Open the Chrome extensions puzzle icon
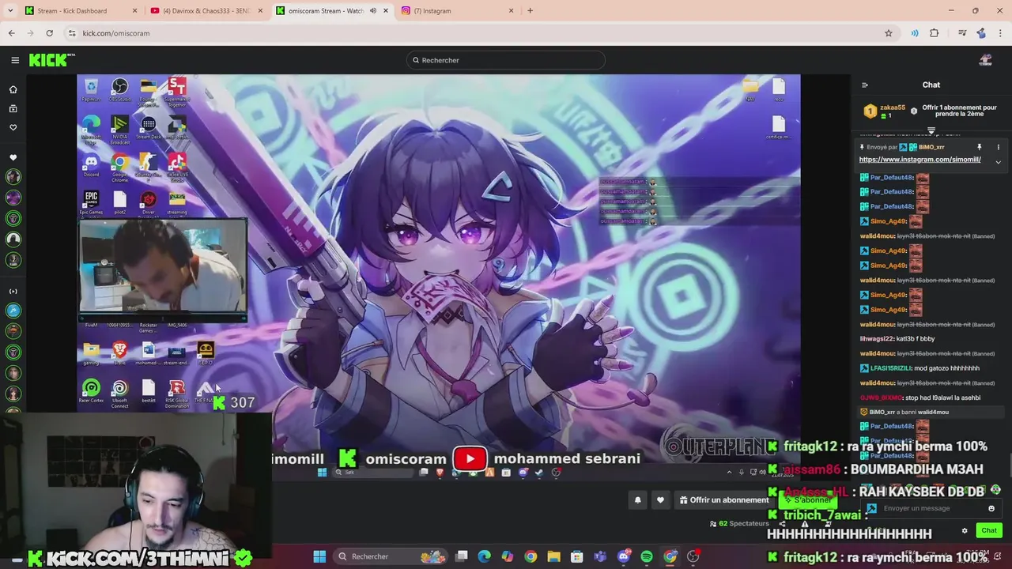The height and width of the screenshot is (569, 1012). tap(935, 33)
